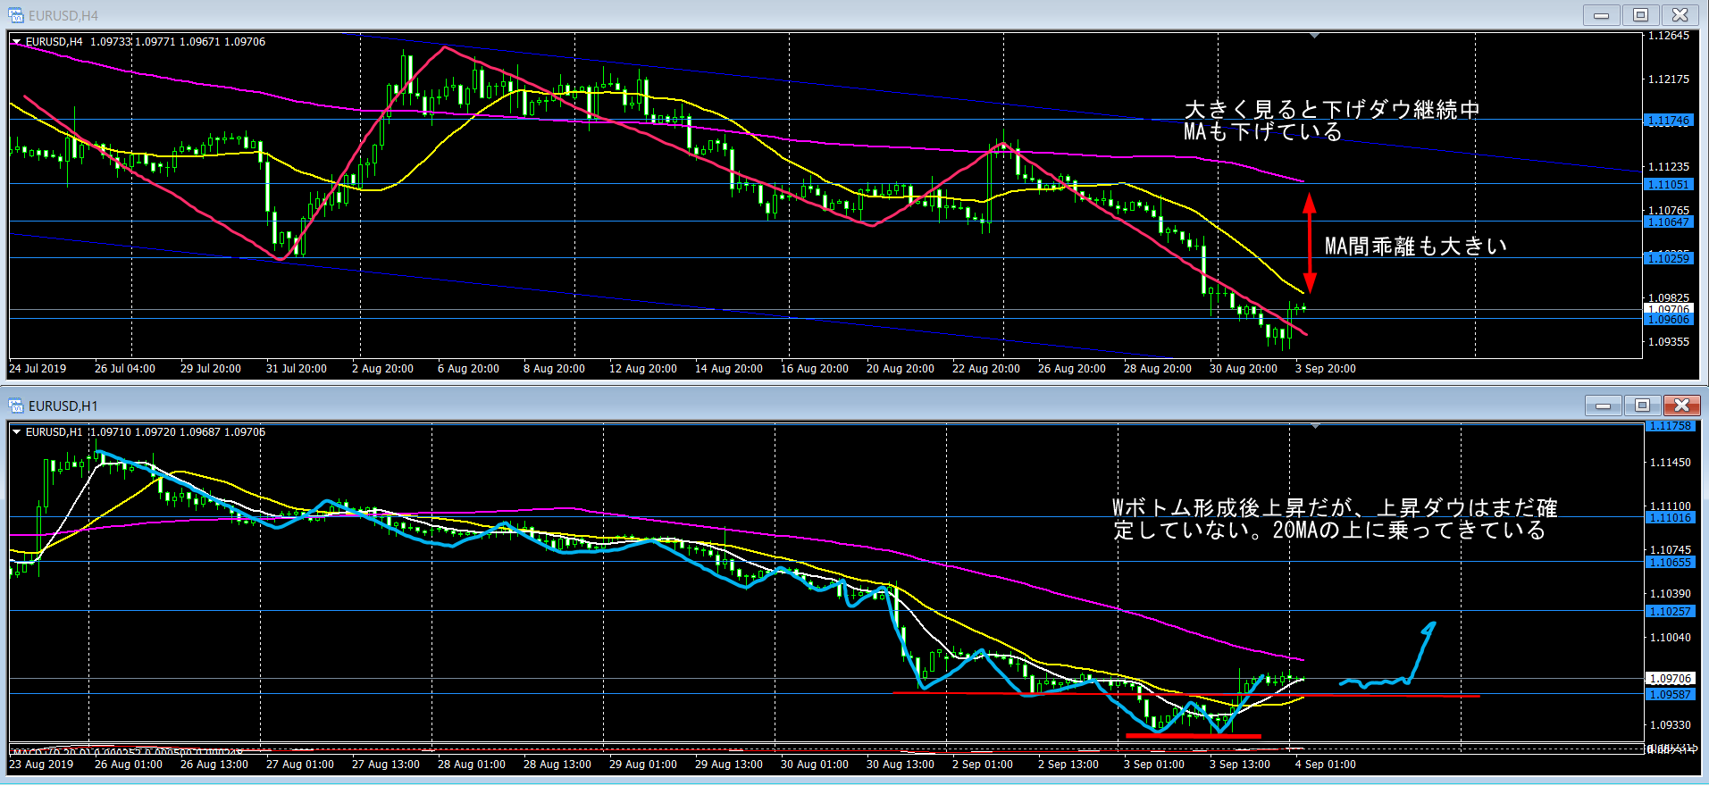This screenshot has height=786, width=1709.
Task: Click the MACD indicator label in H1 subwindow
Action: pos(125,751)
